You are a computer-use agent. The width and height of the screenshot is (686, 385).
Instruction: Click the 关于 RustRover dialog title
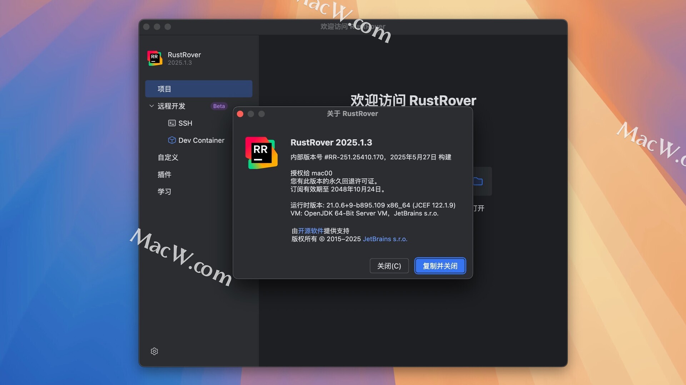(x=352, y=114)
